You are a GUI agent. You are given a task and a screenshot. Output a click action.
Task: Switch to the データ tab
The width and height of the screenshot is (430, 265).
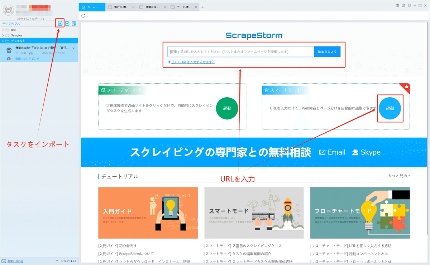[184, 7]
